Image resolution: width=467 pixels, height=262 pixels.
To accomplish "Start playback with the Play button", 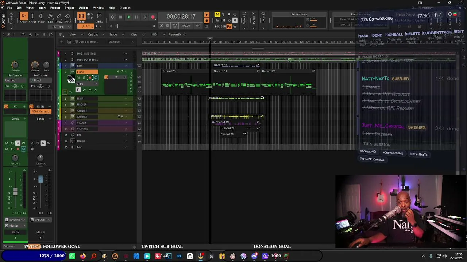I will (128, 17).
